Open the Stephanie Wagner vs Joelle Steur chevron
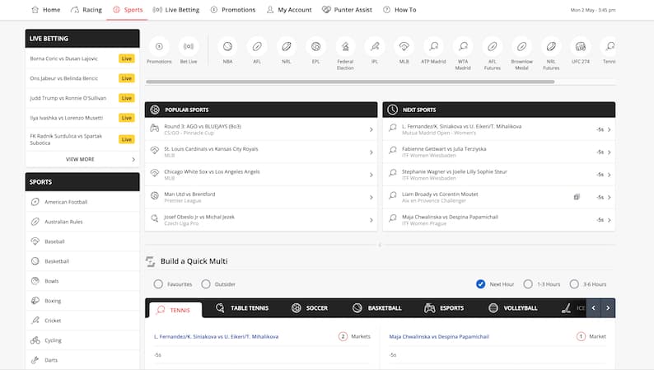Image resolution: width=654 pixels, height=370 pixels. pos(609,175)
